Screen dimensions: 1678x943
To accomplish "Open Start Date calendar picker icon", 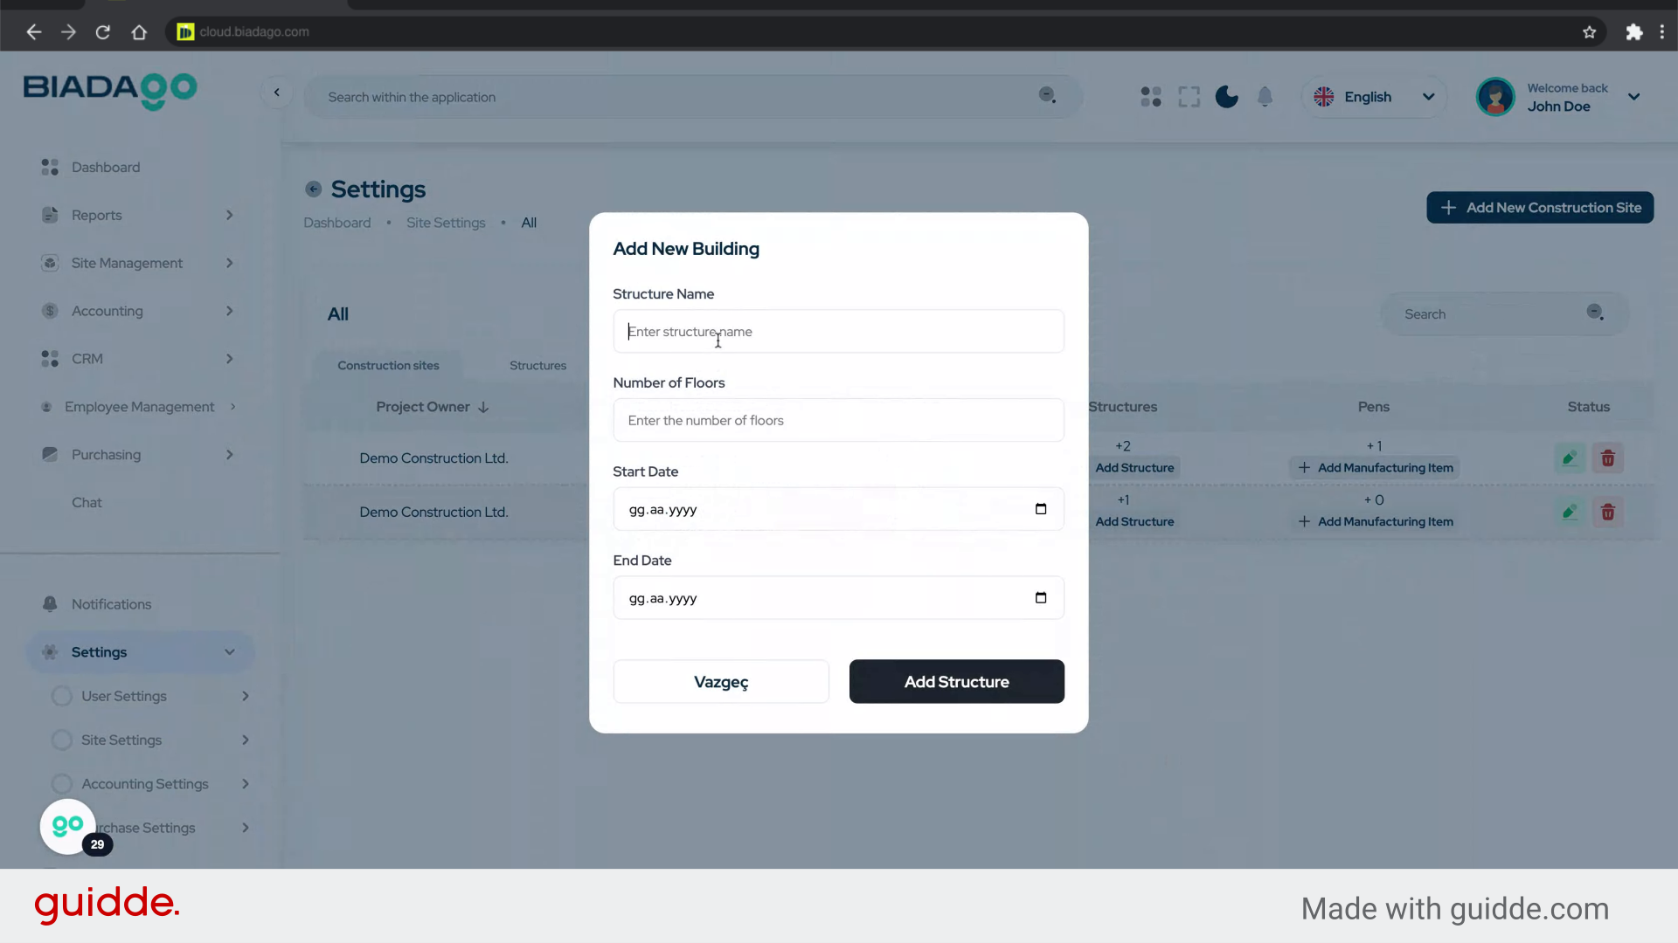I will pos(1040,509).
